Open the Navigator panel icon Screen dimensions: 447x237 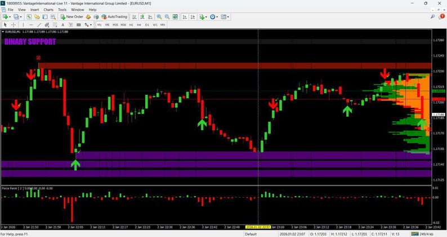click(37, 17)
